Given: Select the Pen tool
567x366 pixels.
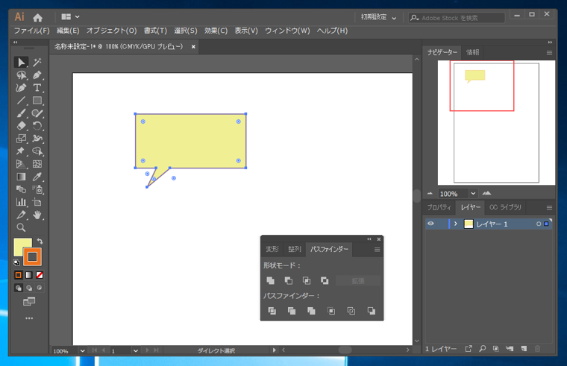Looking at the screenshot, I should coord(37,75).
